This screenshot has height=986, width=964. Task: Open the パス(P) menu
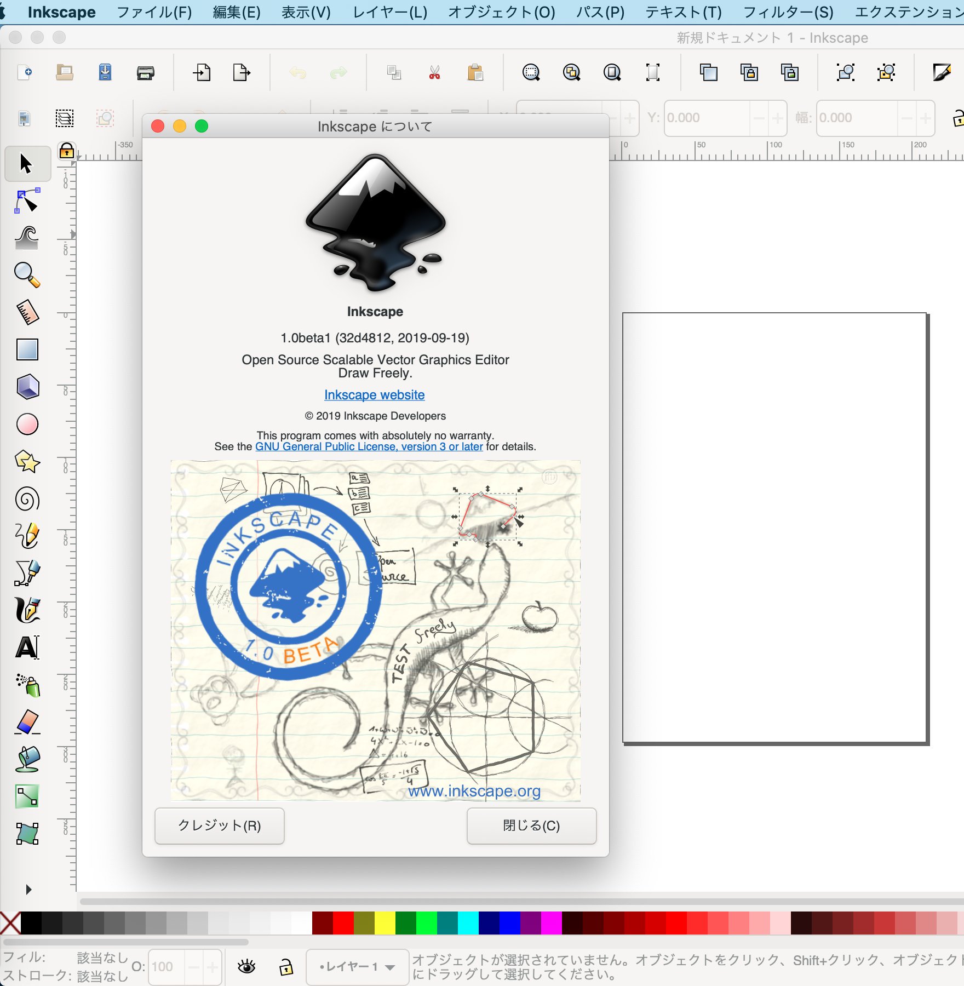click(600, 12)
